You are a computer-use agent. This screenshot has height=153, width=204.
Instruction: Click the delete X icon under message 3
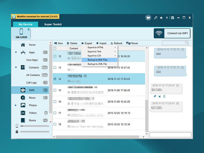[x=160, y=96]
